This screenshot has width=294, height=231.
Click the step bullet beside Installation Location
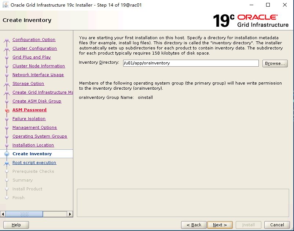(7, 145)
